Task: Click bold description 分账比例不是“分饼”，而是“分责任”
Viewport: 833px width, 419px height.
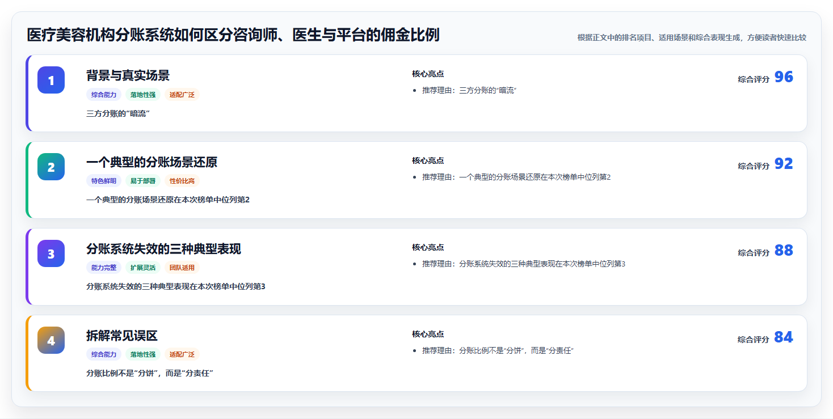Action: (150, 373)
